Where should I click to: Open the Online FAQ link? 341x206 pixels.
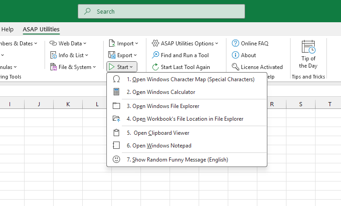(250, 44)
